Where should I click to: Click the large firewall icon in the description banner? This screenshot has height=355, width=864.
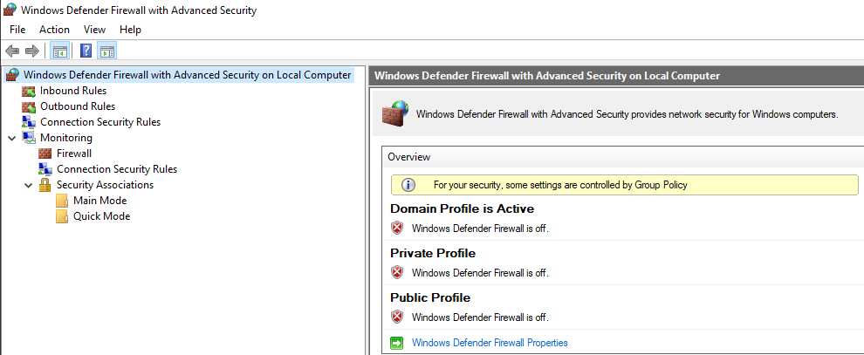(395, 113)
